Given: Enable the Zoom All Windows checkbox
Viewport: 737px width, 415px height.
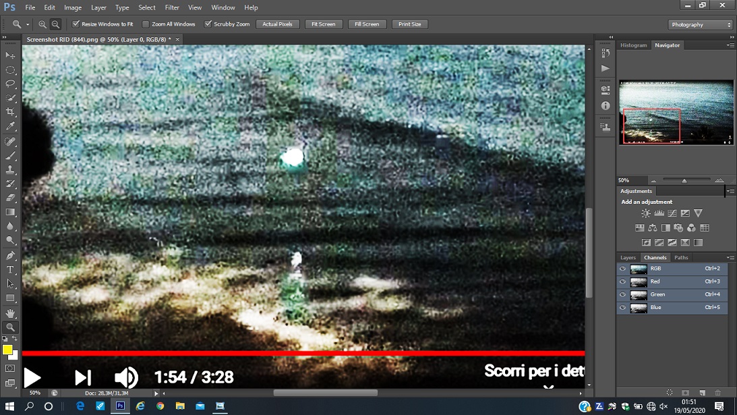Looking at the screenshot, I should 146,24.
